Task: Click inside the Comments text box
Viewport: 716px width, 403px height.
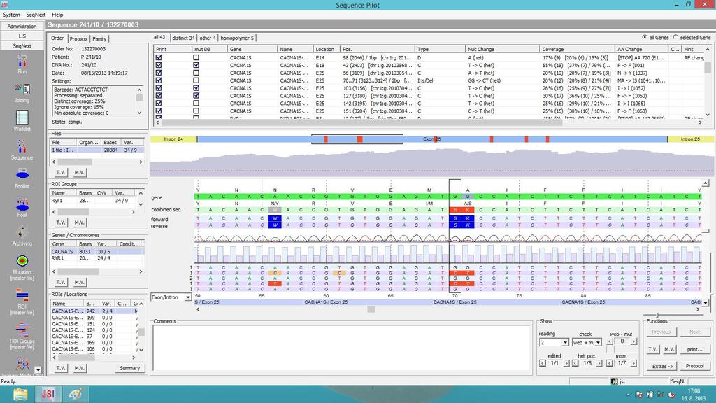Action: tap(341, 348)
